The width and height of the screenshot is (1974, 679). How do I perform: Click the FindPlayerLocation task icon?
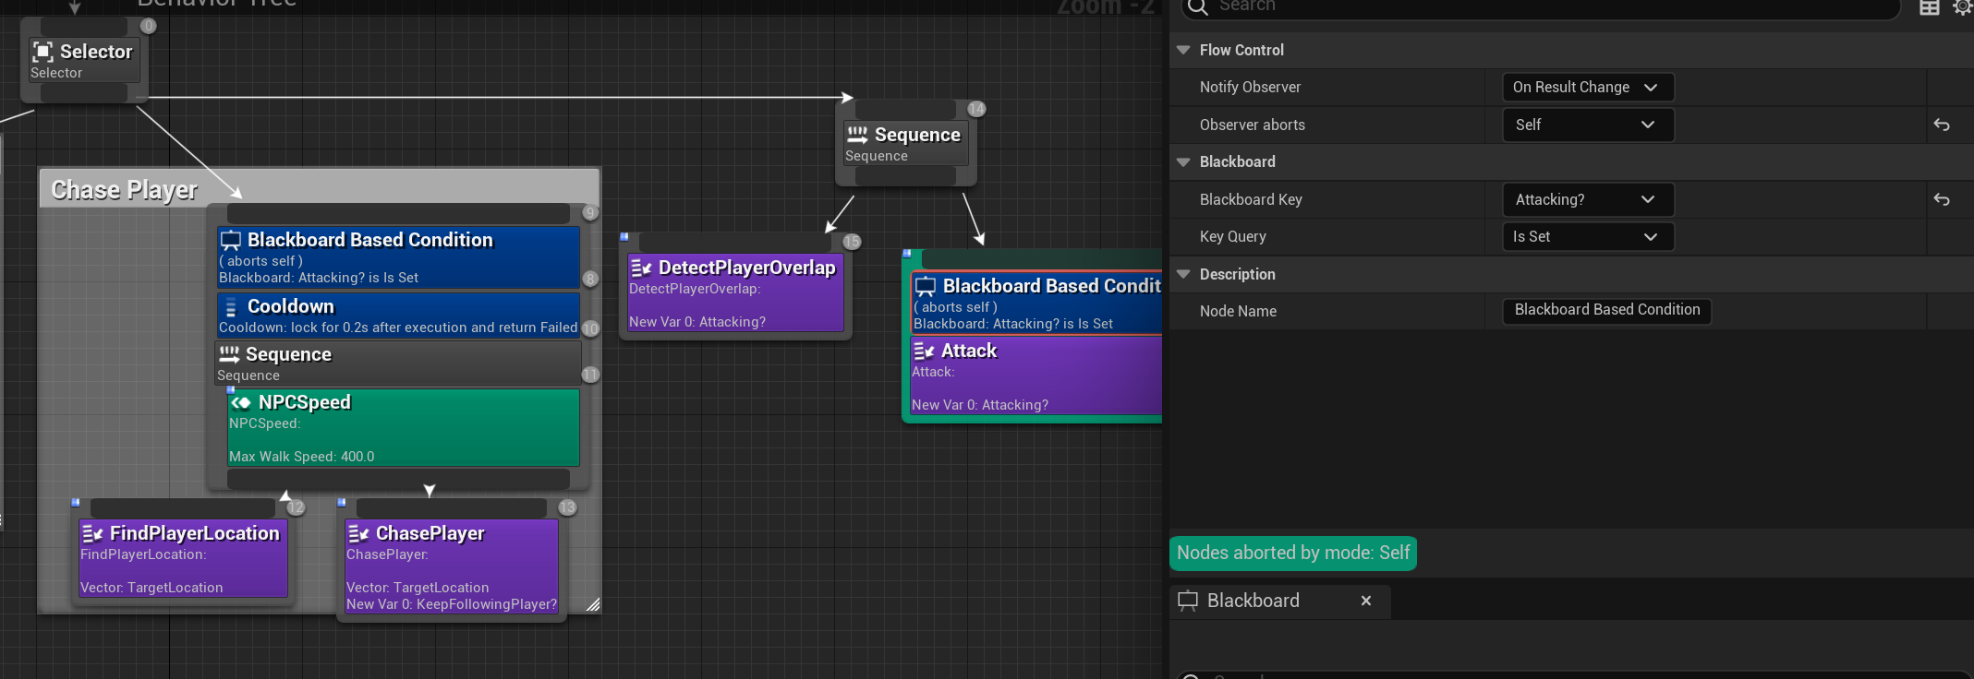click(x=92, y=533)
